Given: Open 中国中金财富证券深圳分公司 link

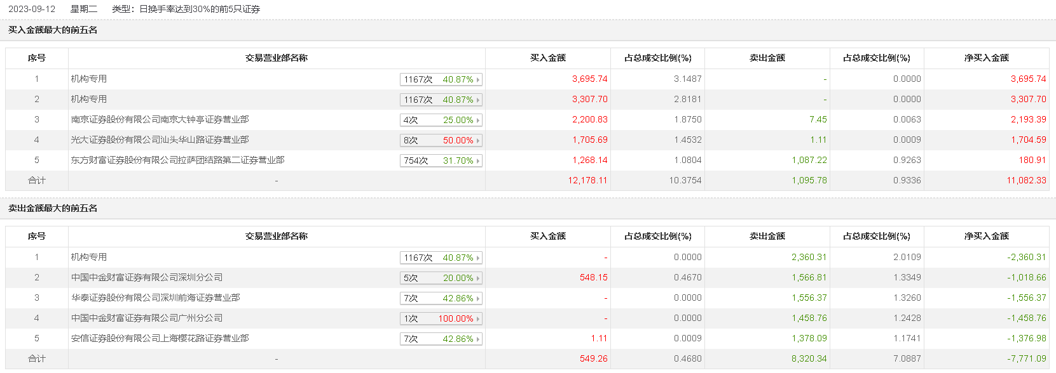Looking at the screenshot, I should tap(147, 278).
